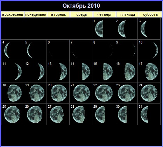Screen dimensions: 163x147
Task: Select the waning gibbous moon on October 28
Action: (79, 114)
